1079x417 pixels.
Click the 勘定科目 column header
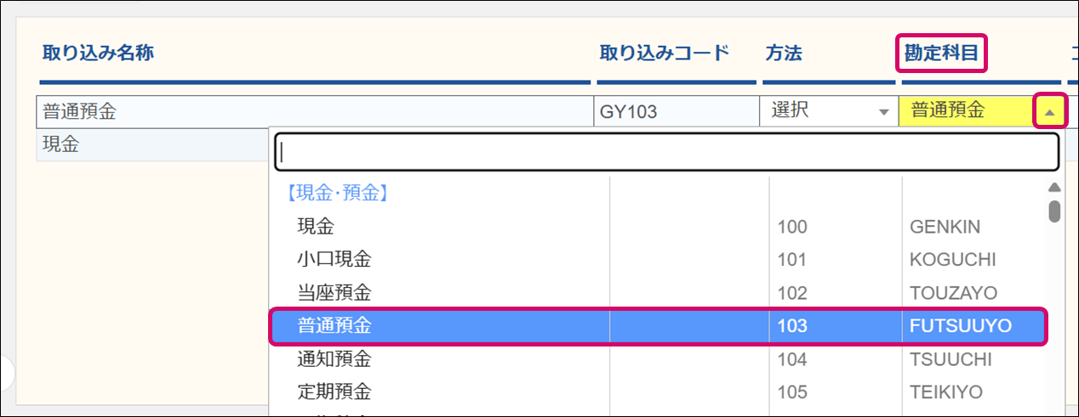pyautogui.click(x=941, y=54)
